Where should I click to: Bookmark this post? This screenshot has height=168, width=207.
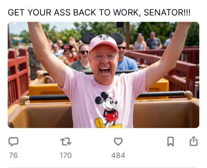click(x=171, y=141)
